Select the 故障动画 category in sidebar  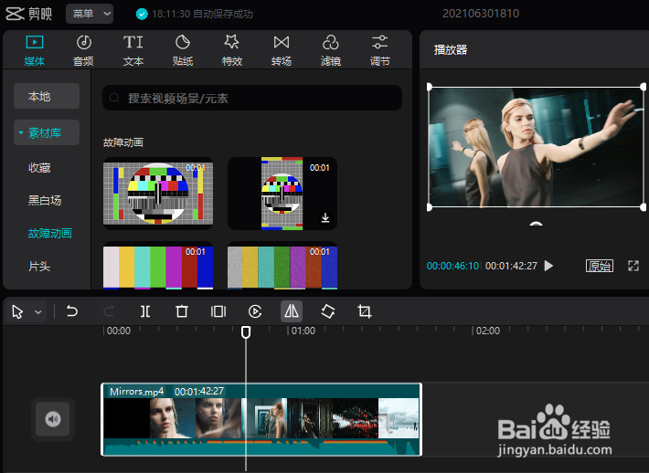(x=50, y=233)
